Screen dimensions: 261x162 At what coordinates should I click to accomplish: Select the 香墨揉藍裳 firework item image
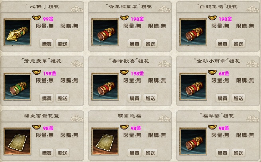click(x=105, y=32)
